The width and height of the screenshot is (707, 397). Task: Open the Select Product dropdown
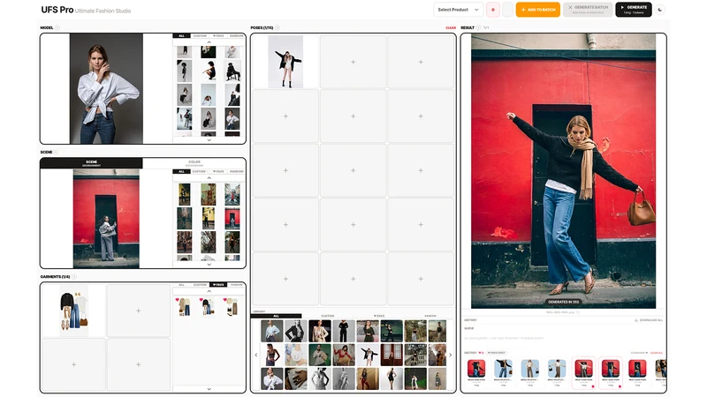[x=458, y=10]
